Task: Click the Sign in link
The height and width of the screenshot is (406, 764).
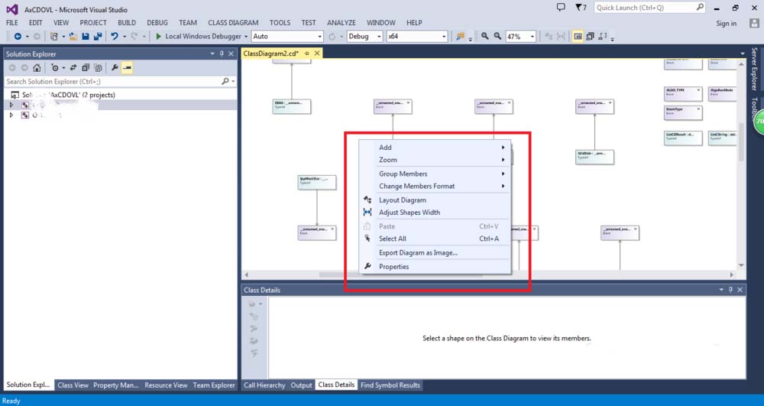Action: pos(726,23)
